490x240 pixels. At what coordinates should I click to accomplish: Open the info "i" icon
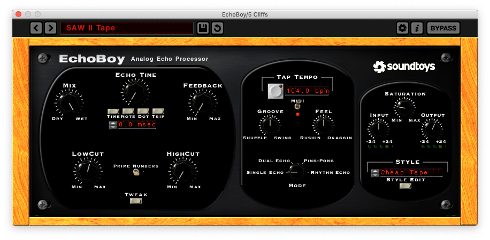click(x=417, y=28)
